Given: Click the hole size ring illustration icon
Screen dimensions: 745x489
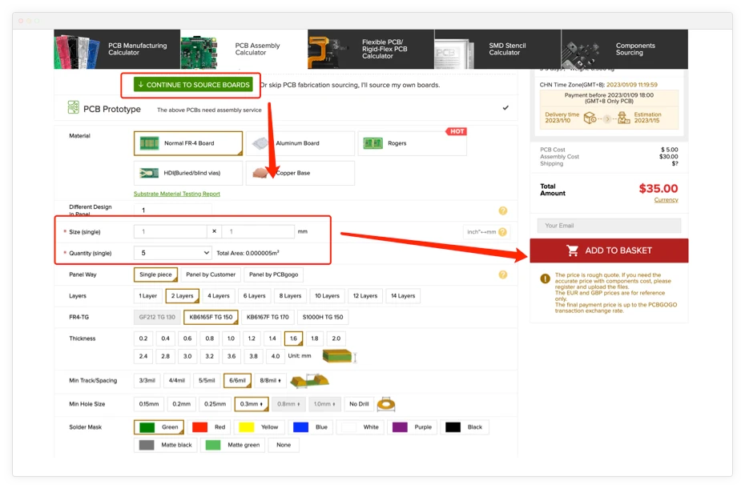Looking at the screenshot, I should tap(386, 404).
